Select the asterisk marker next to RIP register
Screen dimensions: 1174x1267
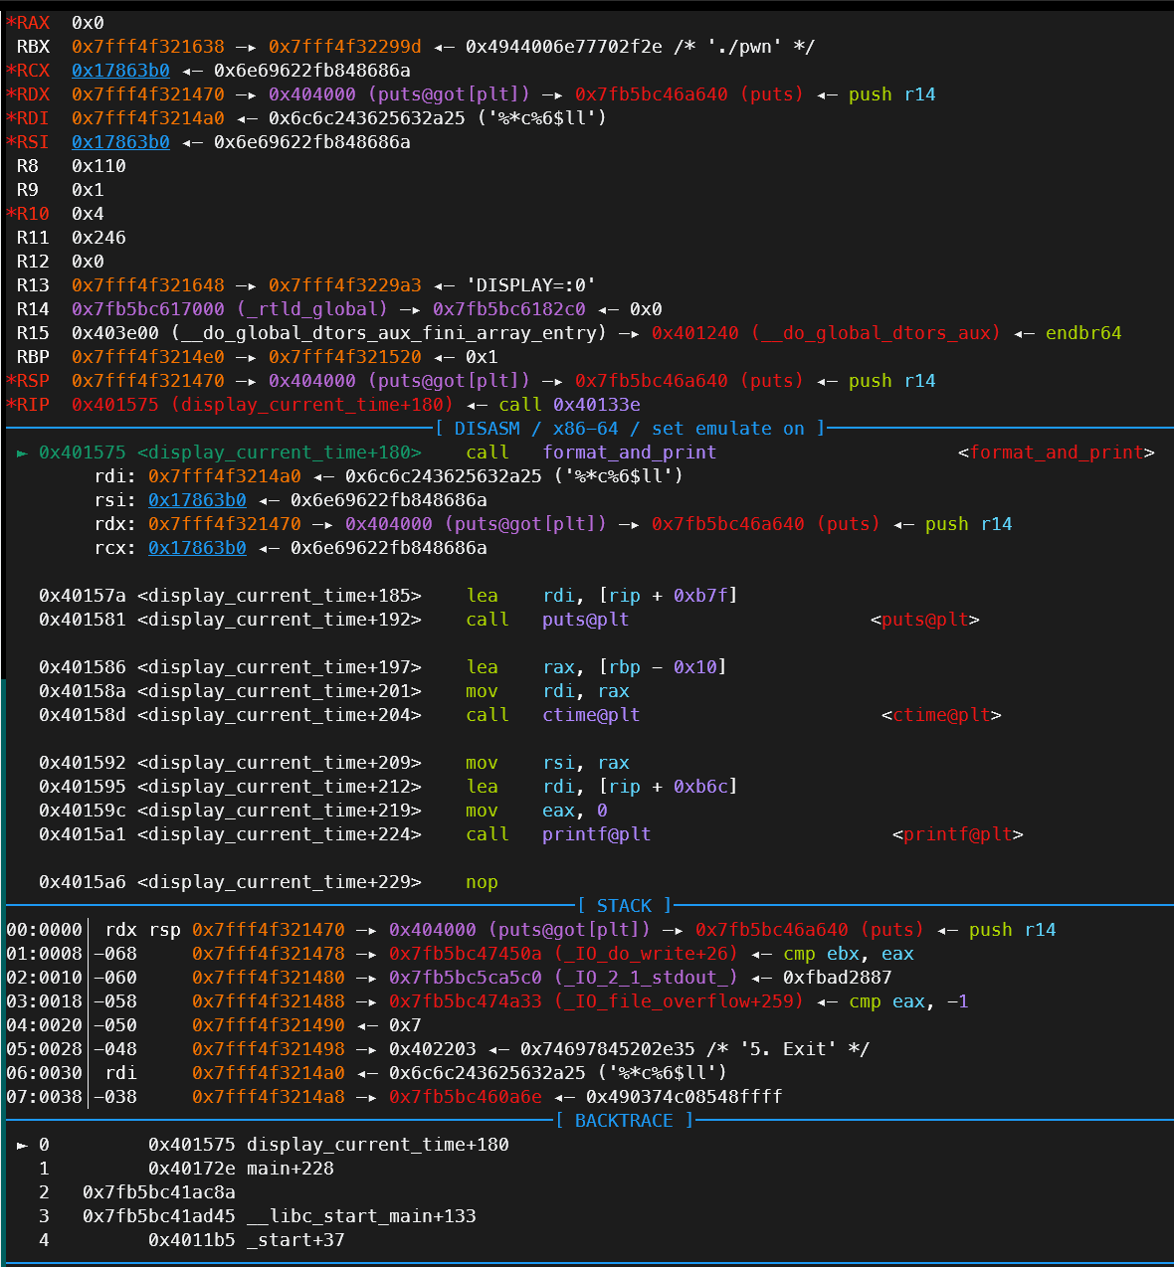pos(10,404)
